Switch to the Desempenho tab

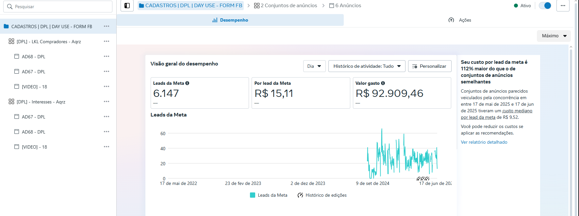[230, 20]
